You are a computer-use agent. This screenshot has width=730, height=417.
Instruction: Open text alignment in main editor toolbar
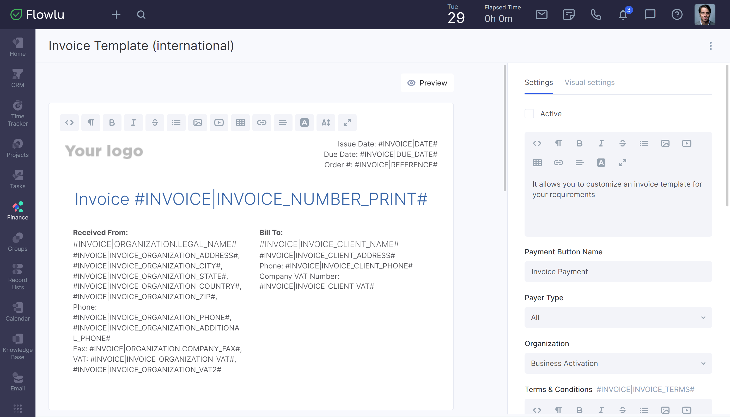(x=283, y=122)
